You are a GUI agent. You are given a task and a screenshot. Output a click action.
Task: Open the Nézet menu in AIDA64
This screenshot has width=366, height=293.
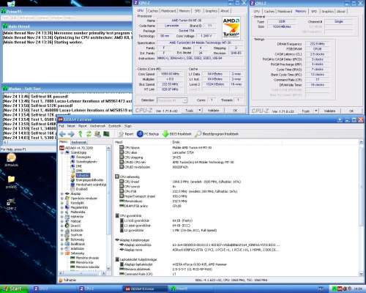coord(71,126)
